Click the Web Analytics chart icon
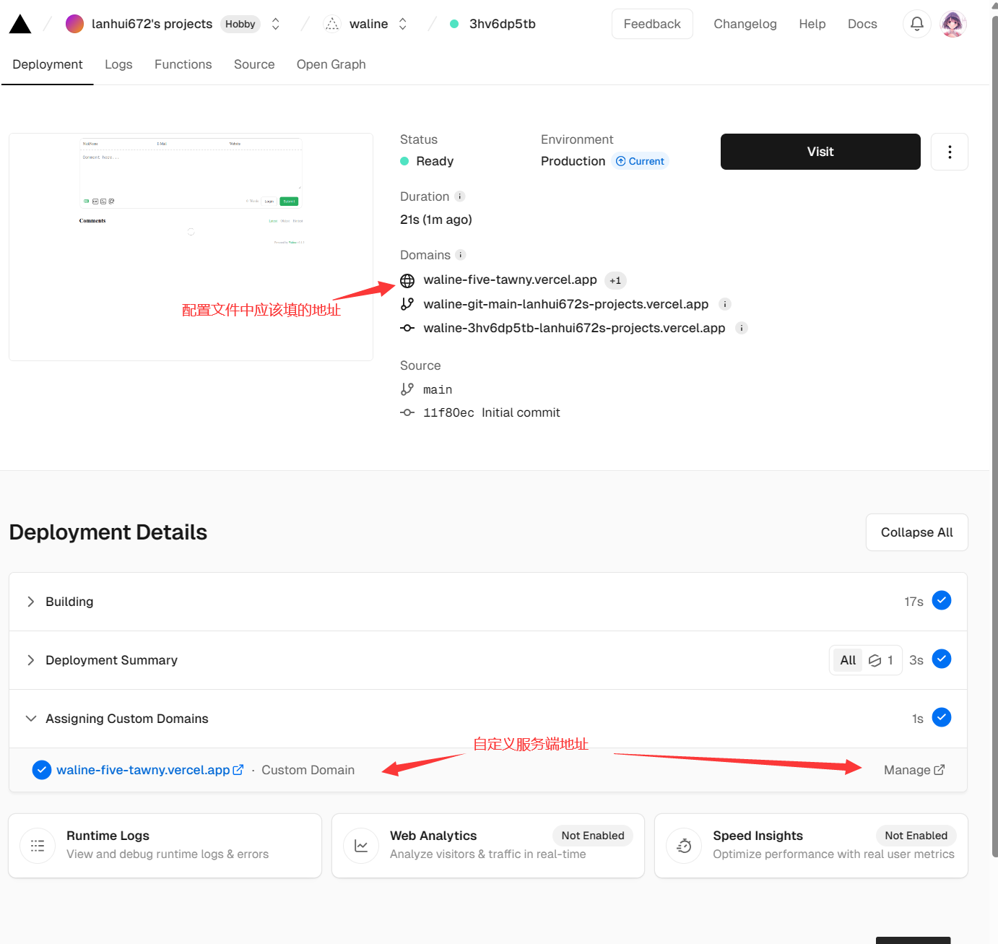Image resolution: width=998 pixels, height=944 pixels. coord(361,846)
